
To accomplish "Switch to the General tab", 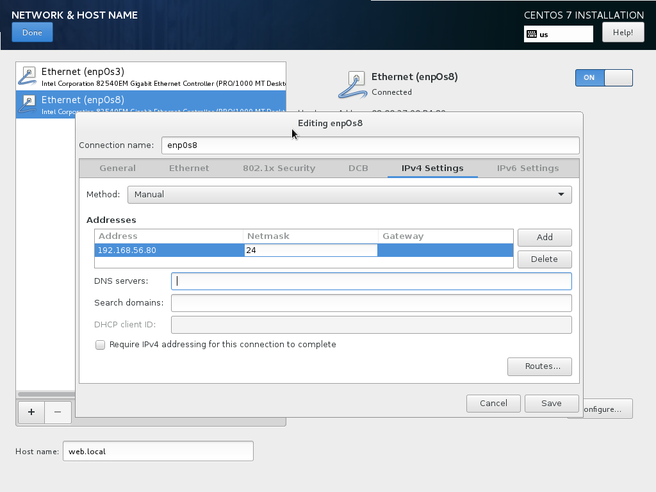I will pyautogui.click(x=117, y=168).
